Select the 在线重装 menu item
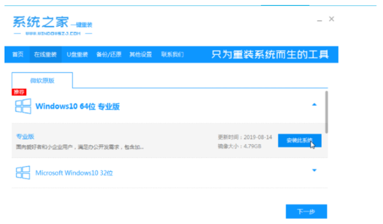This screenshot has height=224, width=383. coord(45,54)
